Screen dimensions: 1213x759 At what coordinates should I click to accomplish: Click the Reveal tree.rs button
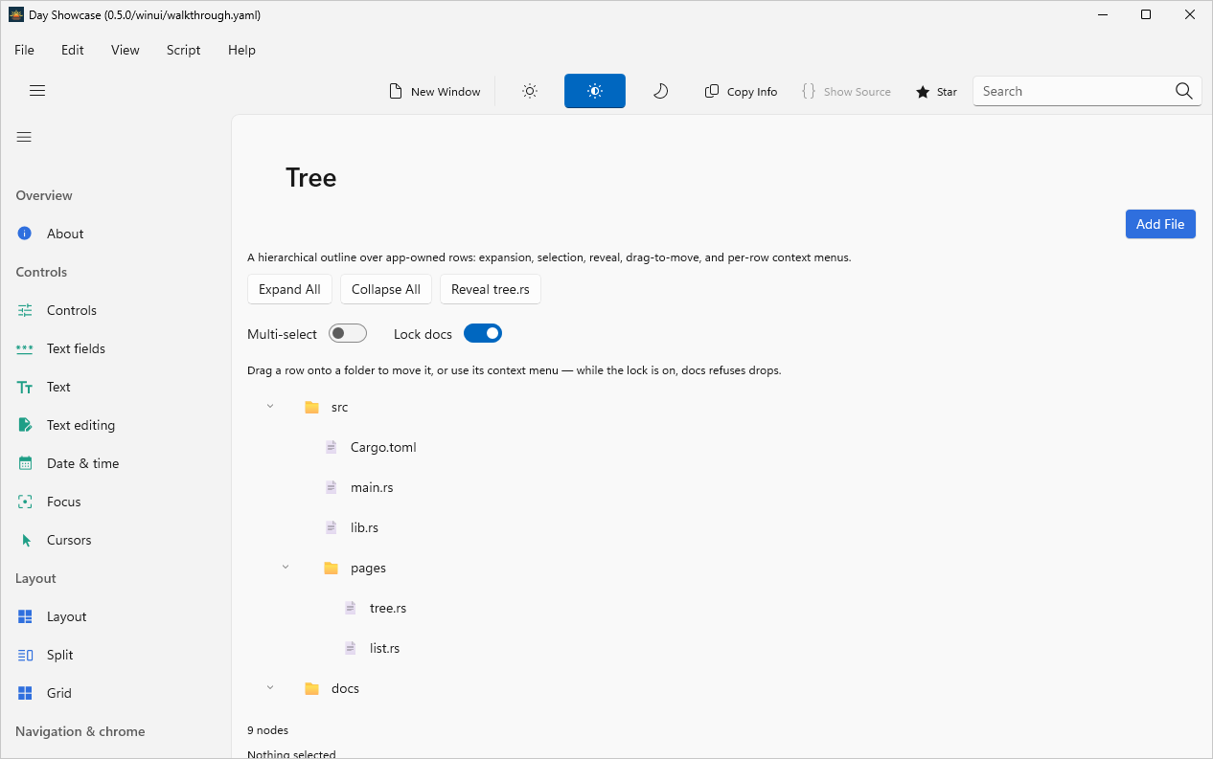pos(491,289)
